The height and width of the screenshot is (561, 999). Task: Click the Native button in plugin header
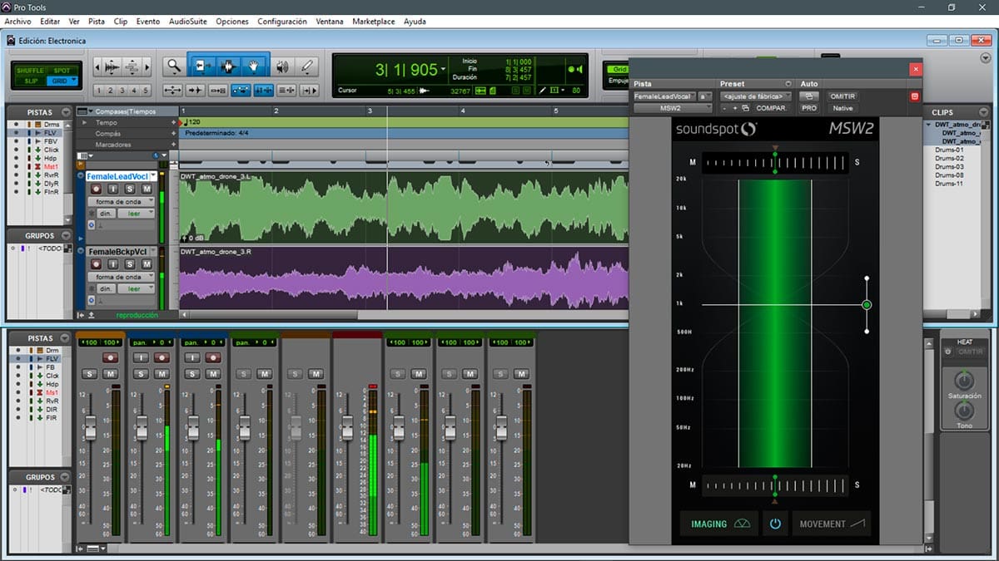tap(842, 108)
